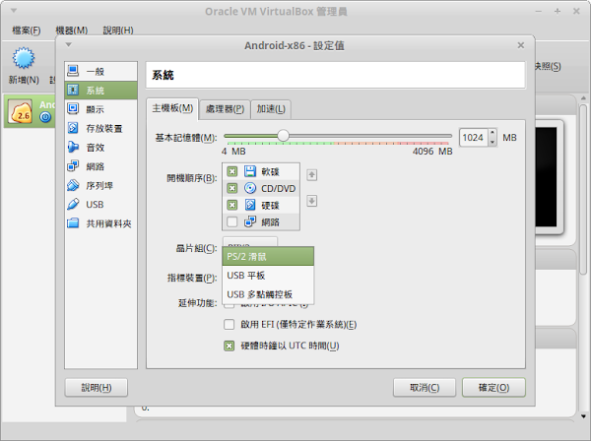Open the 說明(H) menu in menu bar
The image size is (591, 441).
click(x=118, y=31)
